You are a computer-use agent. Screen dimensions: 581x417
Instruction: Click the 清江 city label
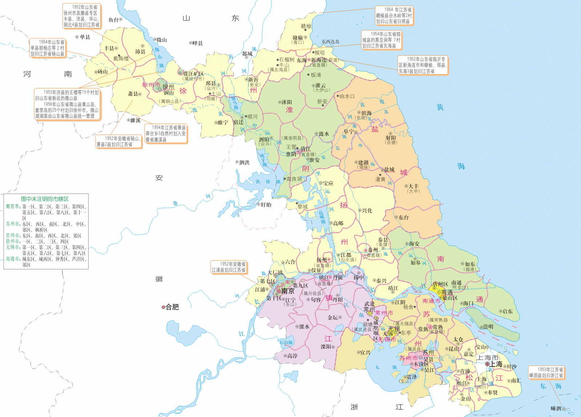pos(306,148)
